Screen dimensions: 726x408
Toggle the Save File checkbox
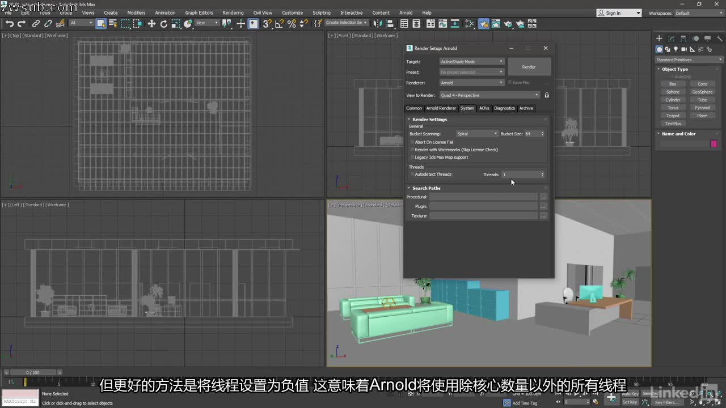point(510,83)
